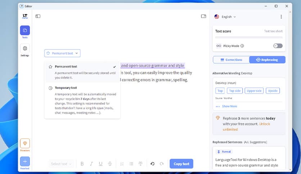Minimize the Editor window

(266, 6)
